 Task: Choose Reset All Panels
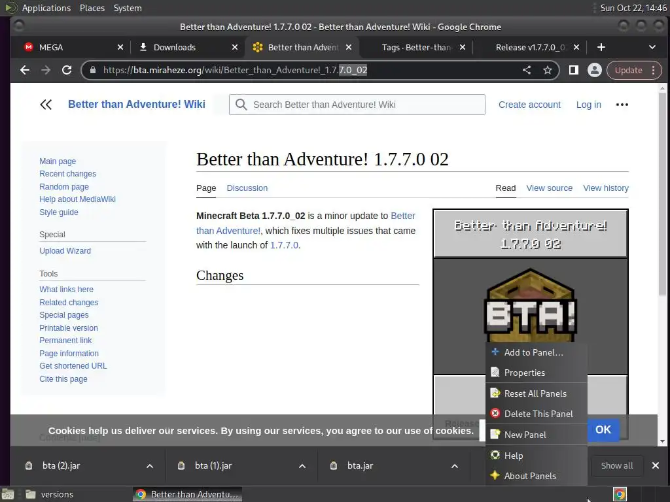point(537,393)
